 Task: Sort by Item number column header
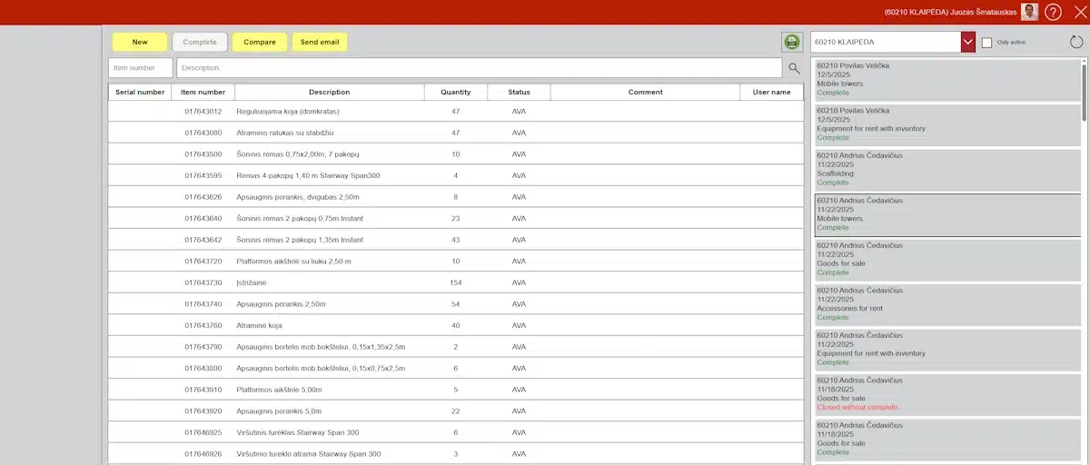click(203, 92)
